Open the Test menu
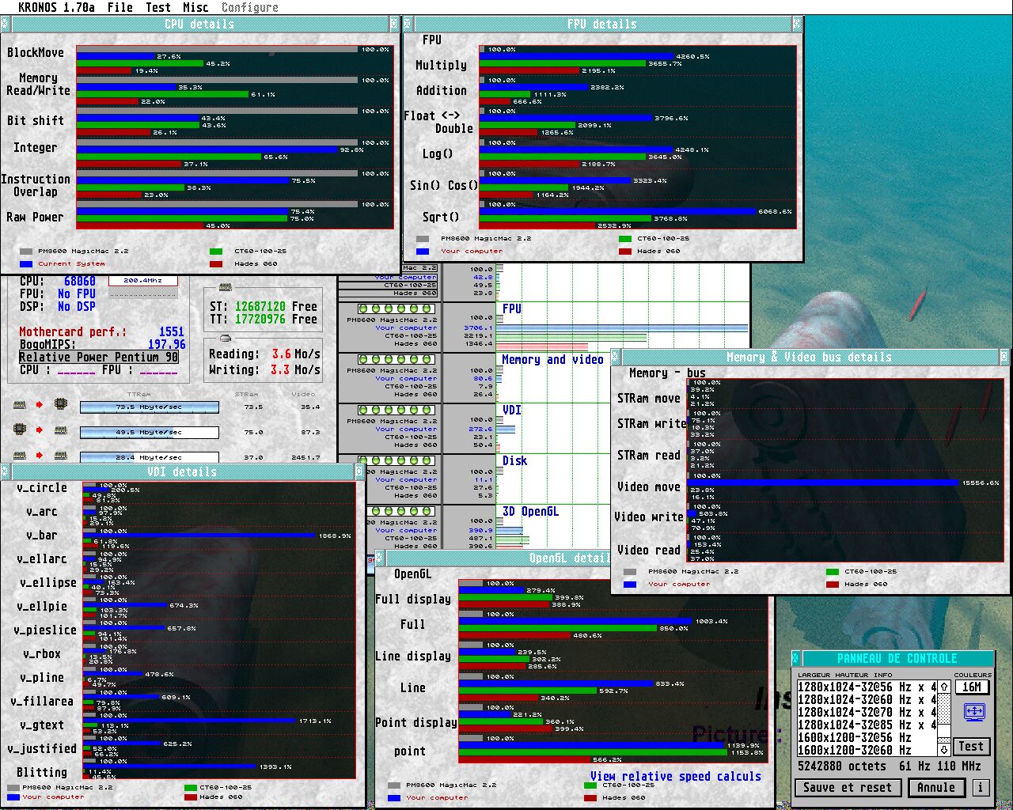 click(x=158, y=7)
